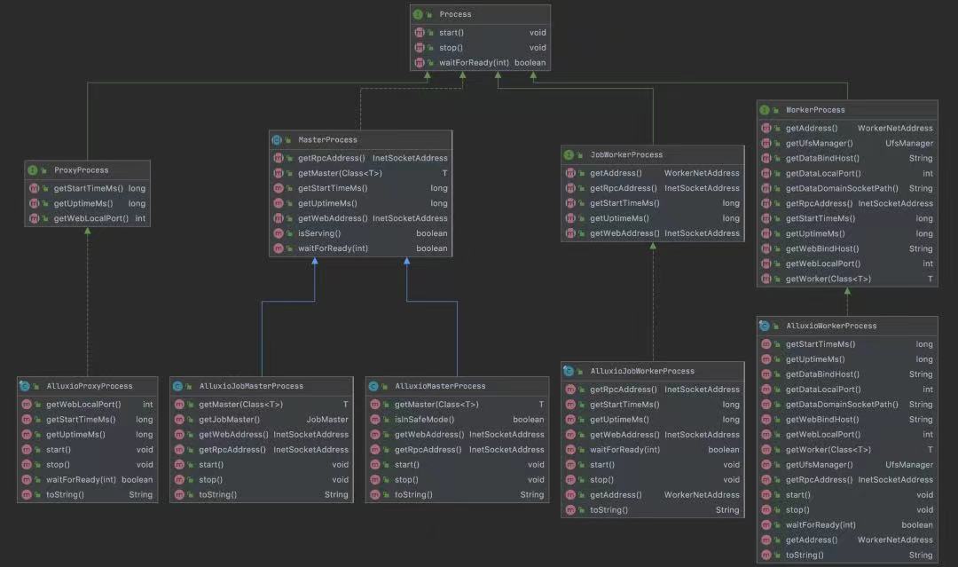The image size is (958, 567).
Task: Click method icon of getMaster(Class<T>) in MasterProcess
Action: click(279, 173)
